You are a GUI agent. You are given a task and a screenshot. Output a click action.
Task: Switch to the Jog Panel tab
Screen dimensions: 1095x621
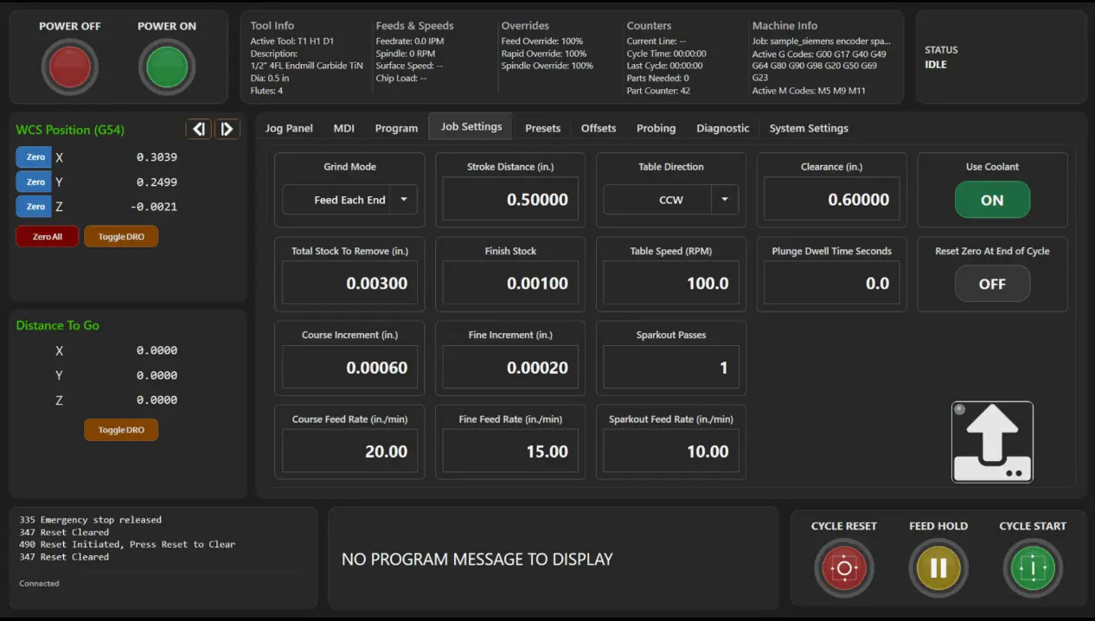(x=289, y=128)
